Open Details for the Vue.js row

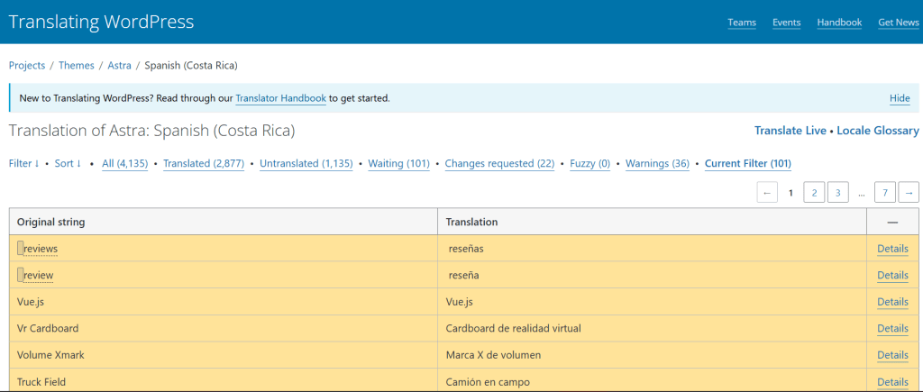(892, 301)
